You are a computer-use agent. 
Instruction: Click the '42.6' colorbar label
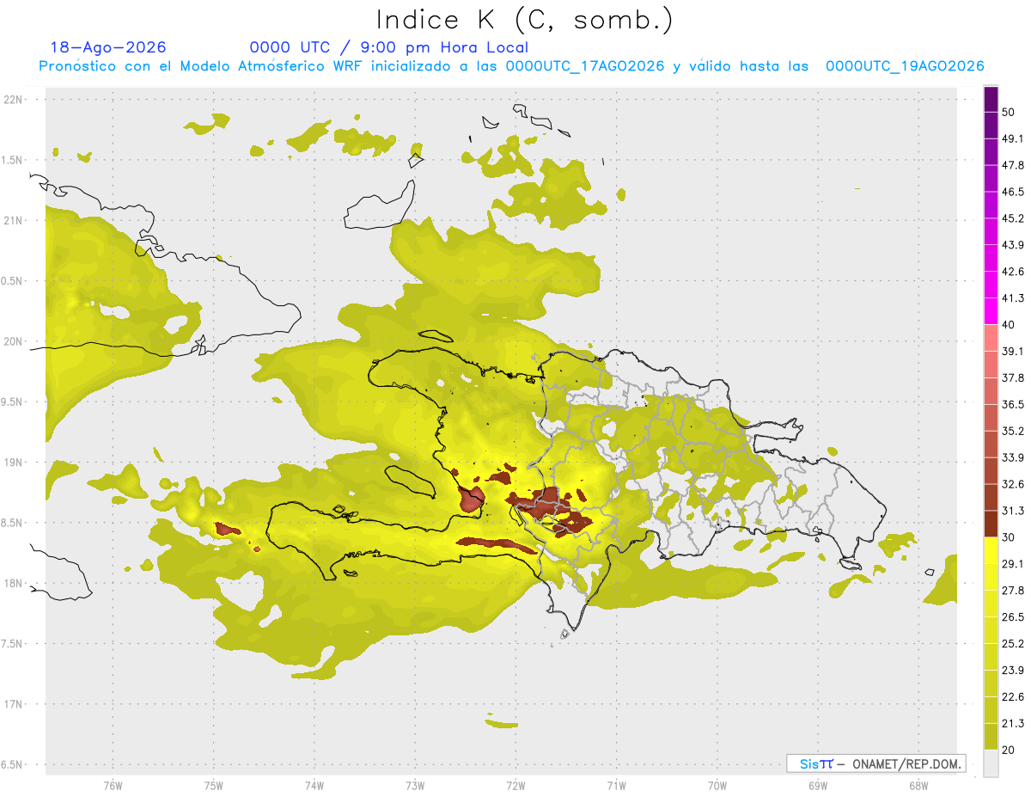pos(1014,272)
